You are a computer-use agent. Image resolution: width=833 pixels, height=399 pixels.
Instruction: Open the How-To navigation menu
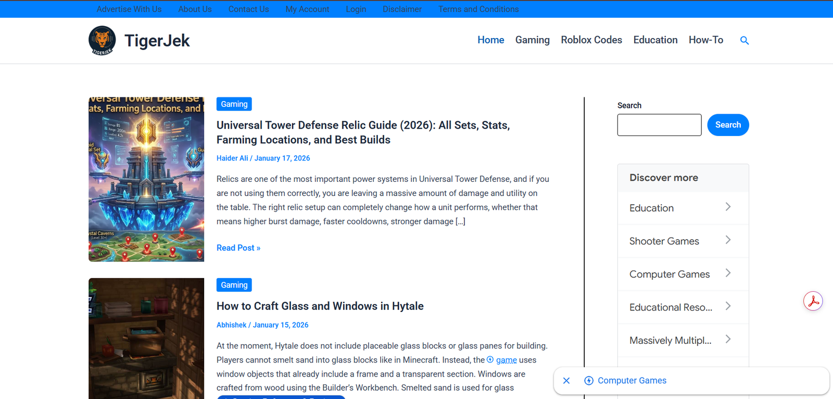[705, 40]
